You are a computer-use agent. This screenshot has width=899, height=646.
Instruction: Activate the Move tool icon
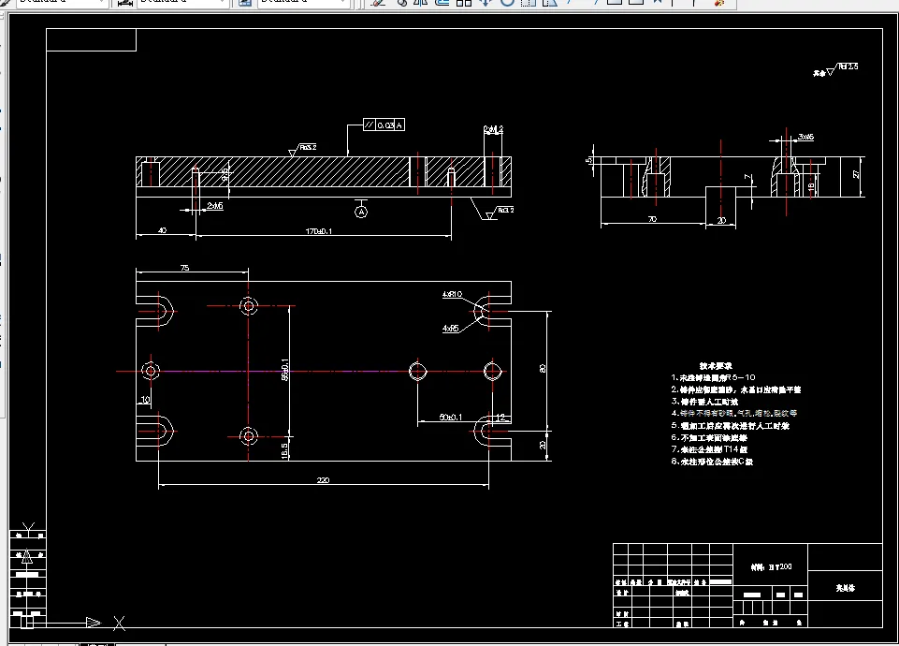[x=485, y=2]
